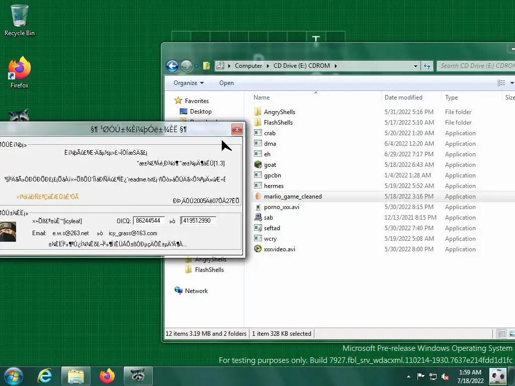Select Desktop under Favorites
515x386 pixels.
pyautogui.click(x=200, y=112)
